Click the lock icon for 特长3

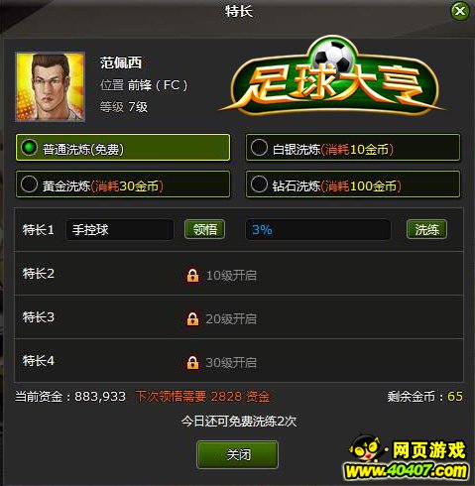click(192, 318)
